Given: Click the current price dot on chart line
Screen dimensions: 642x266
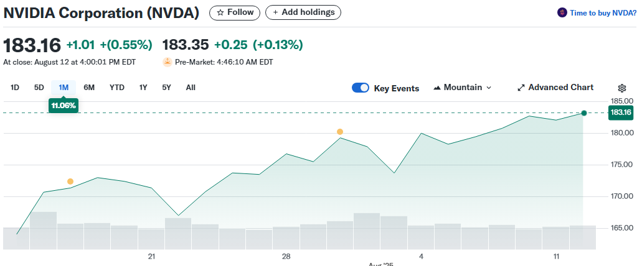Looking at the screenshot, I should 584,112.
